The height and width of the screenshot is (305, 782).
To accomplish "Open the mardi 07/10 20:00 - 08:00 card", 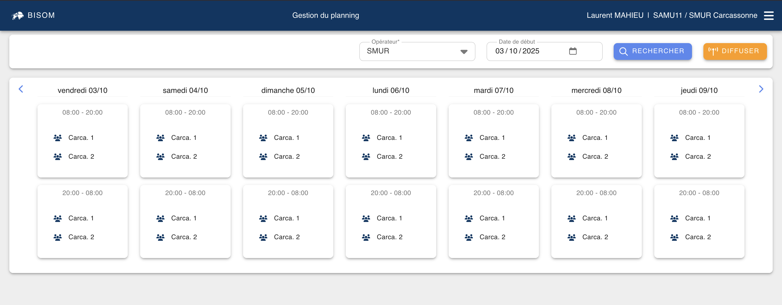I will coord(493,193).
